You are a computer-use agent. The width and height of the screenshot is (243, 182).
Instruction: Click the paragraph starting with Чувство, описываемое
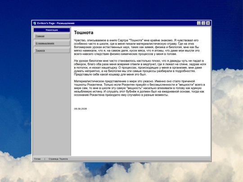pos(137,47)
